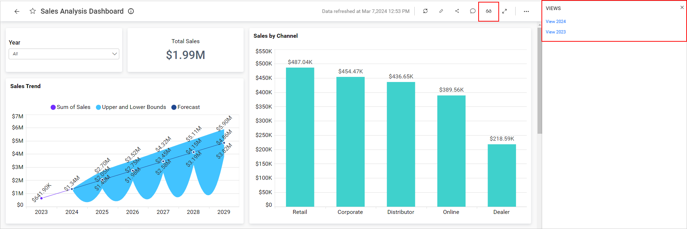Toggle the Views glasses icon

tap(489, 11)
